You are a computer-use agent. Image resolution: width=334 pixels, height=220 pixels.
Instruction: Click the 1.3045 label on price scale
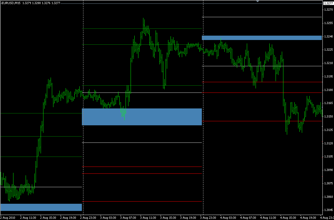[328, 210]
